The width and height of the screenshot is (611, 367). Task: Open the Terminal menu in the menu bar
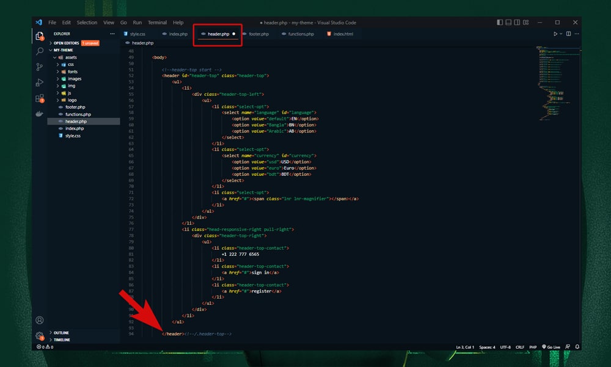pos(157,22)
